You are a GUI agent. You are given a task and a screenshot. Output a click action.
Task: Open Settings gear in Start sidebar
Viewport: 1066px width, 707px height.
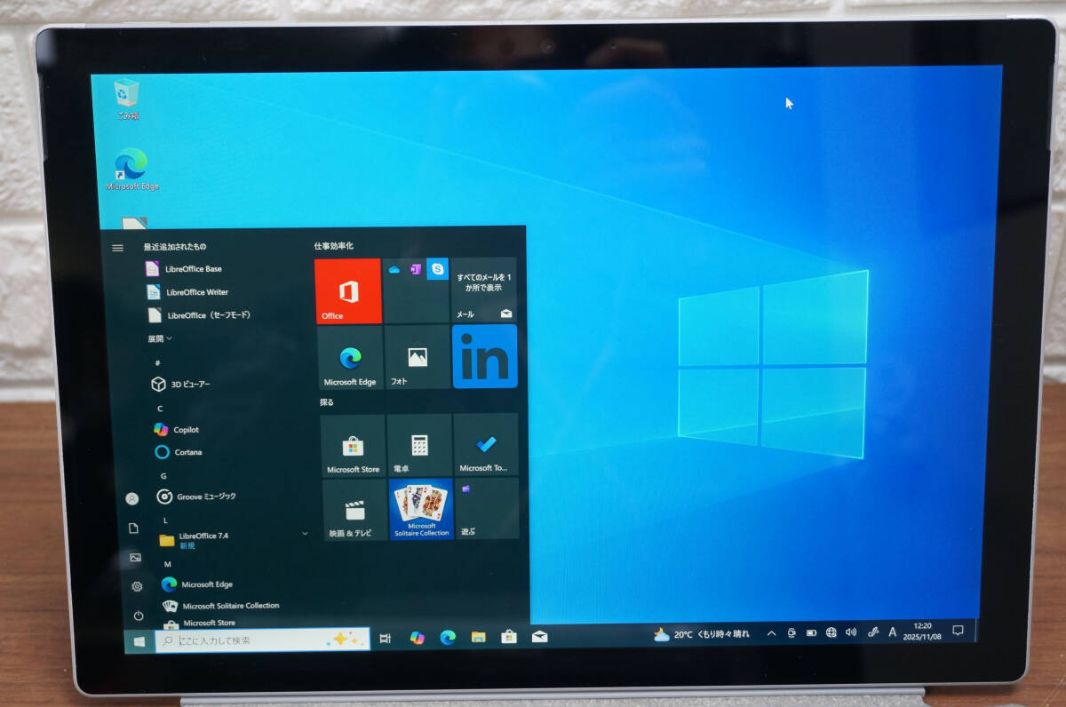(137, 586)
